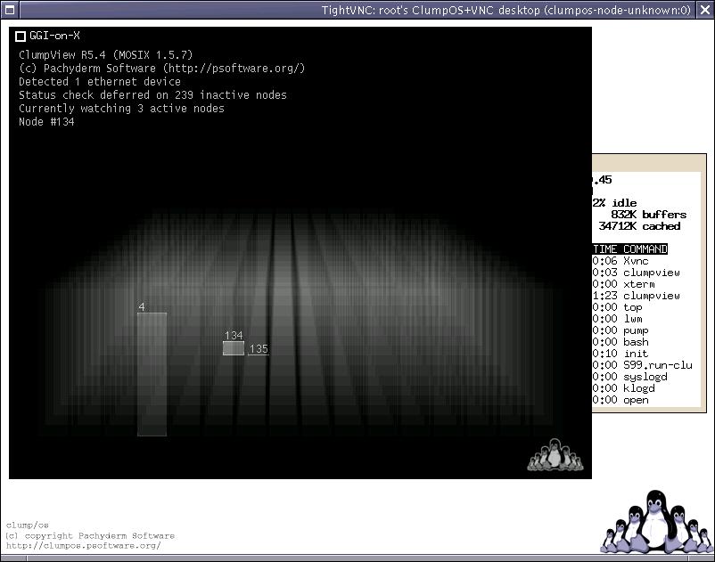Click the node 135 label in ClumpView
The width and height of the screenshot is (715, 562).
pos(259,349)
